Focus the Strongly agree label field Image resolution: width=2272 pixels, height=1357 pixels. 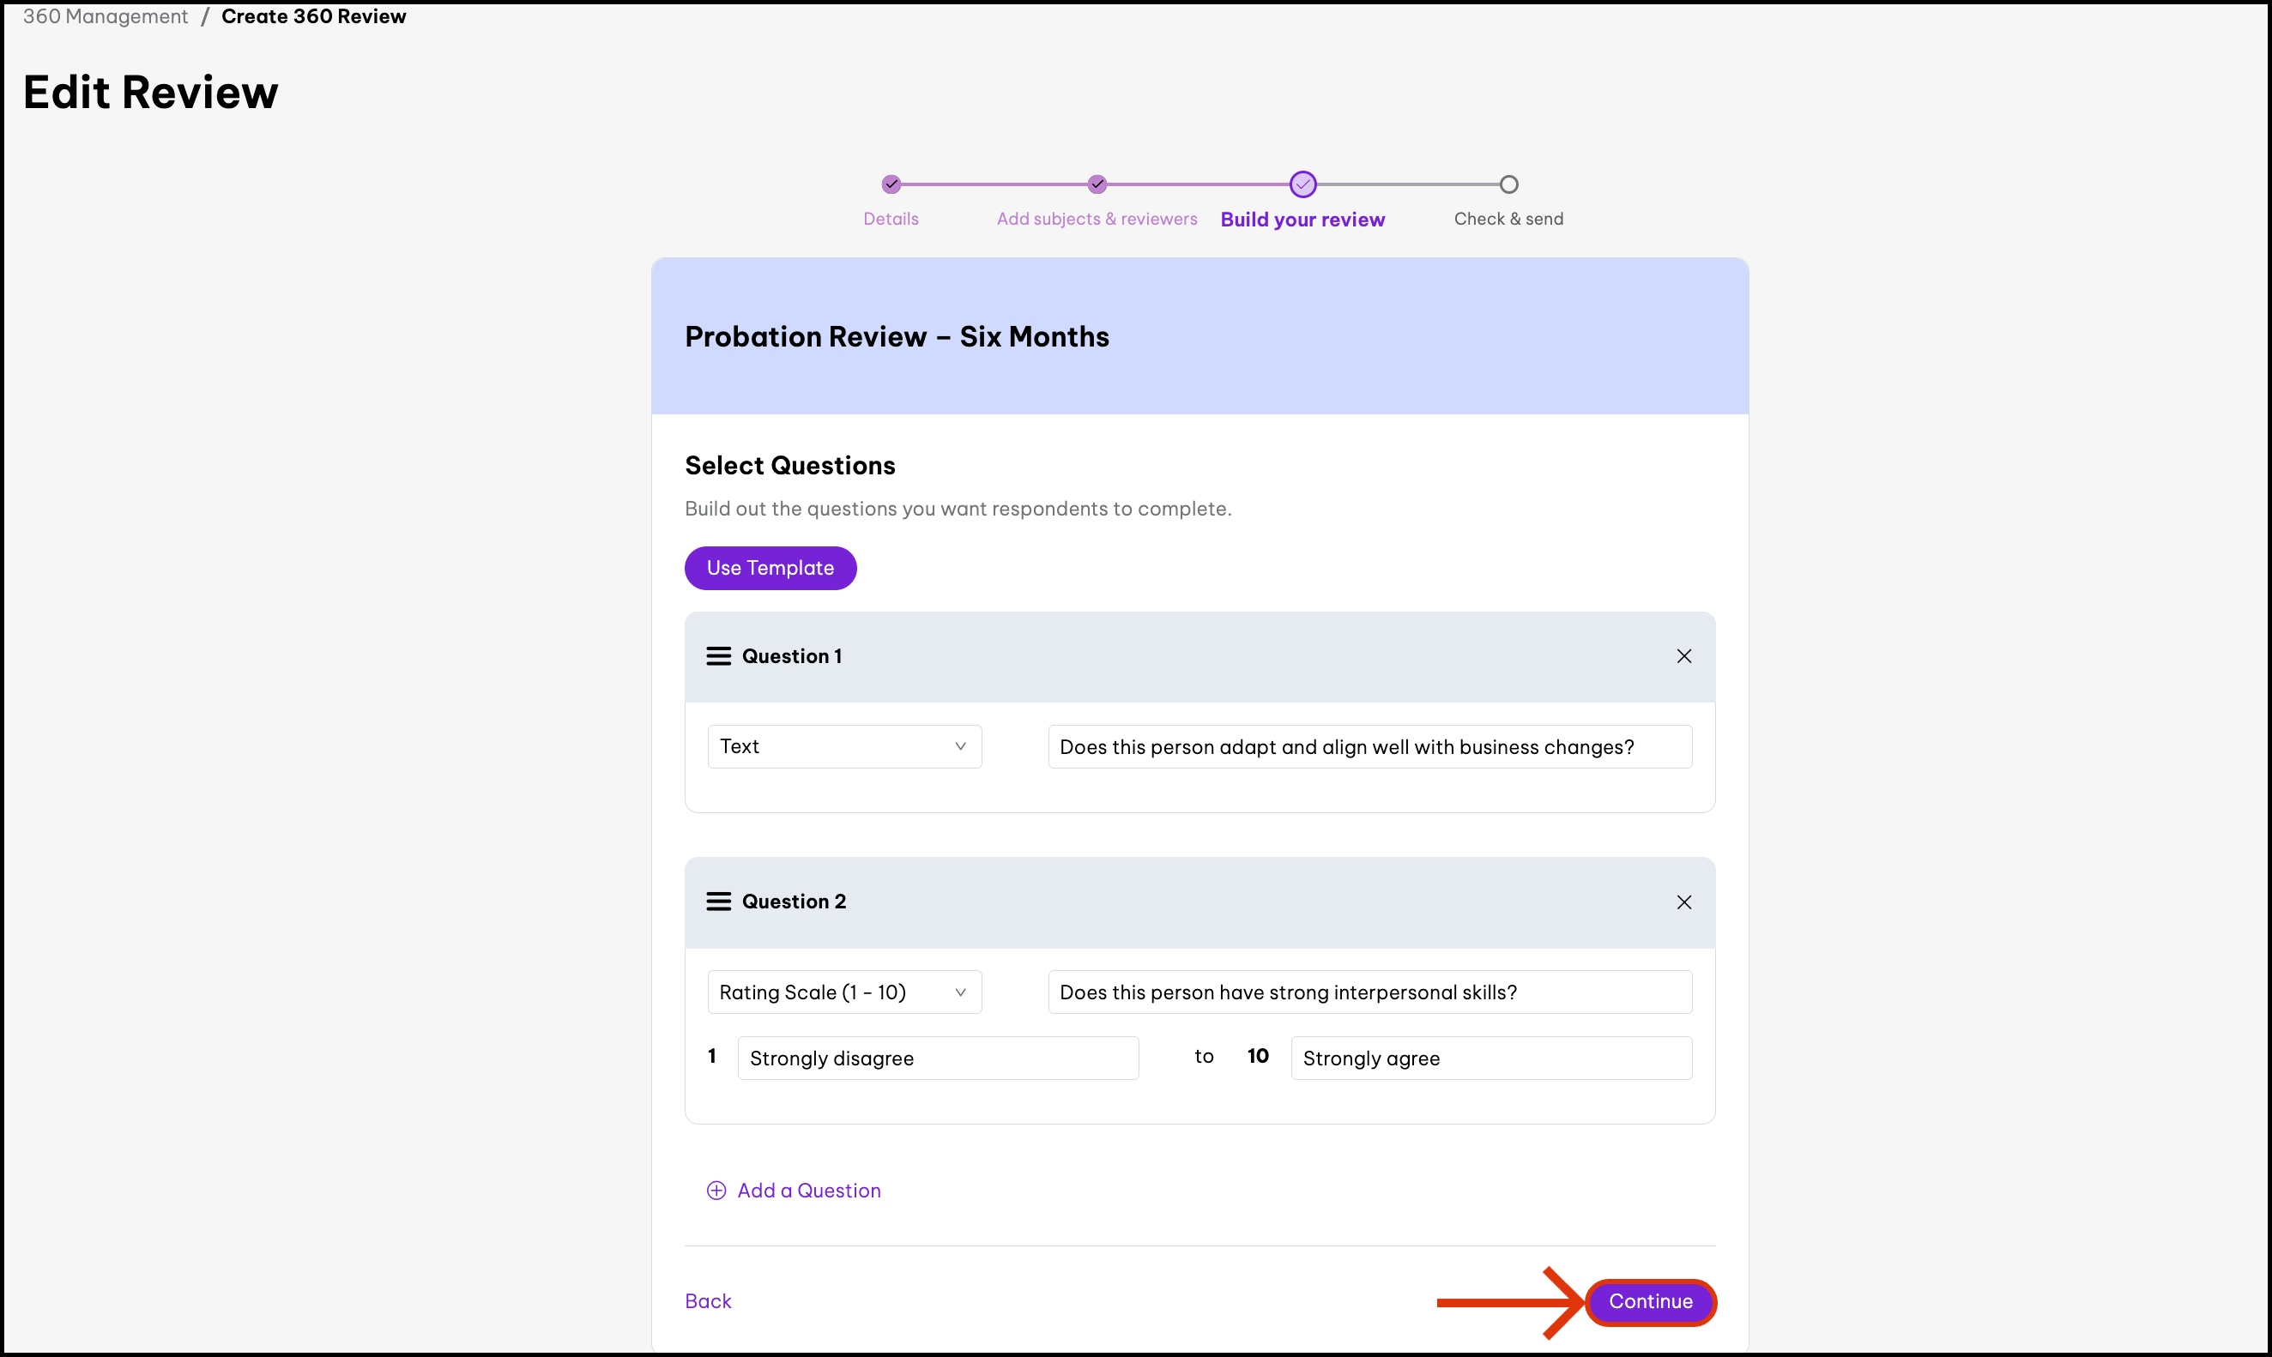[1491, 1058]
